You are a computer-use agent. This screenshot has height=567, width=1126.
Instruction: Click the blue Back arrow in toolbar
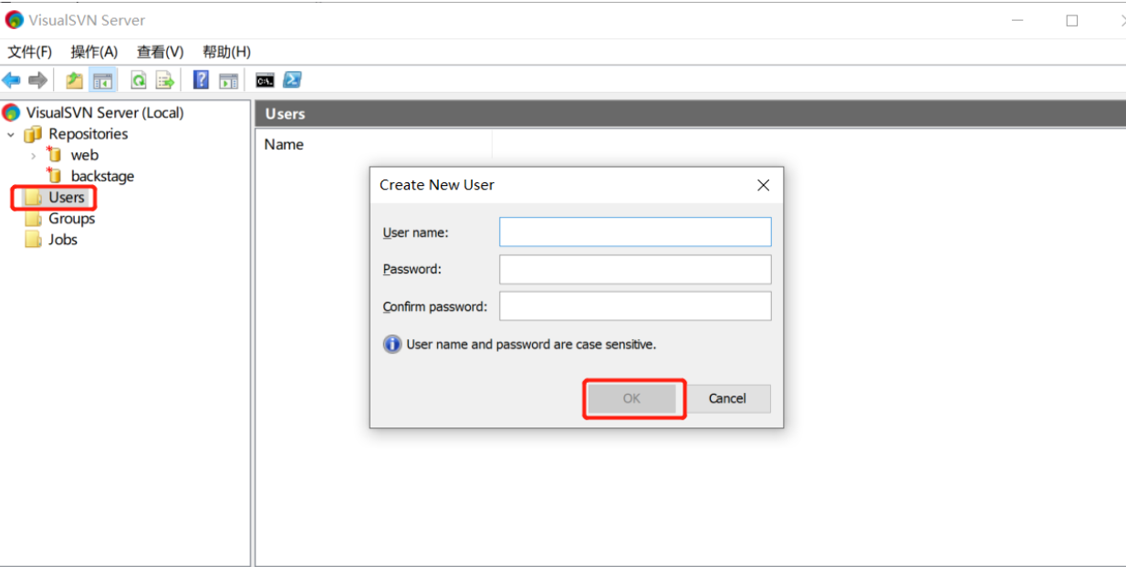tap(11, 80)
